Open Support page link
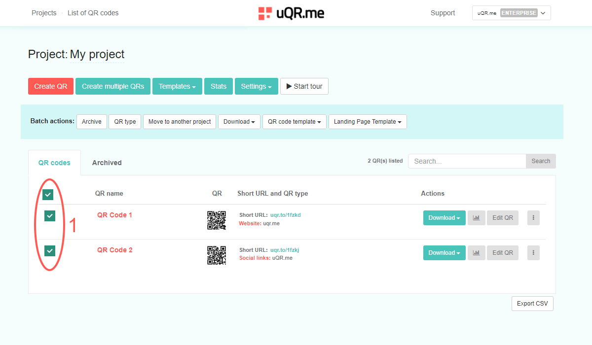 point(443,13)
